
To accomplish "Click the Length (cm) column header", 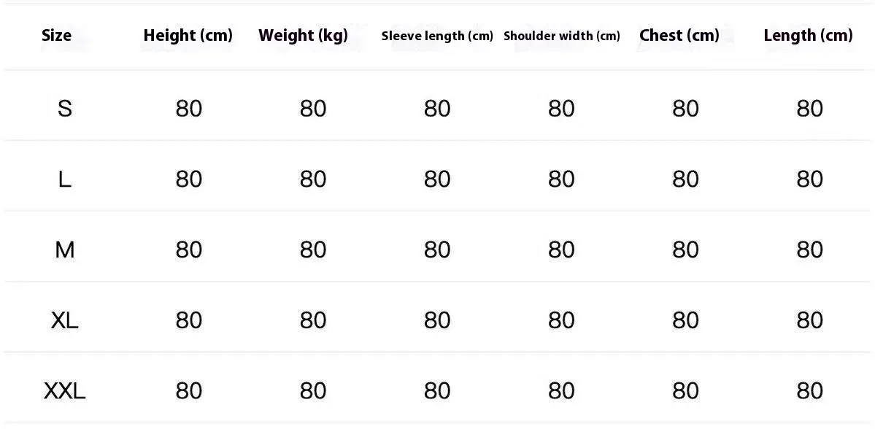I will pos(808,35).
